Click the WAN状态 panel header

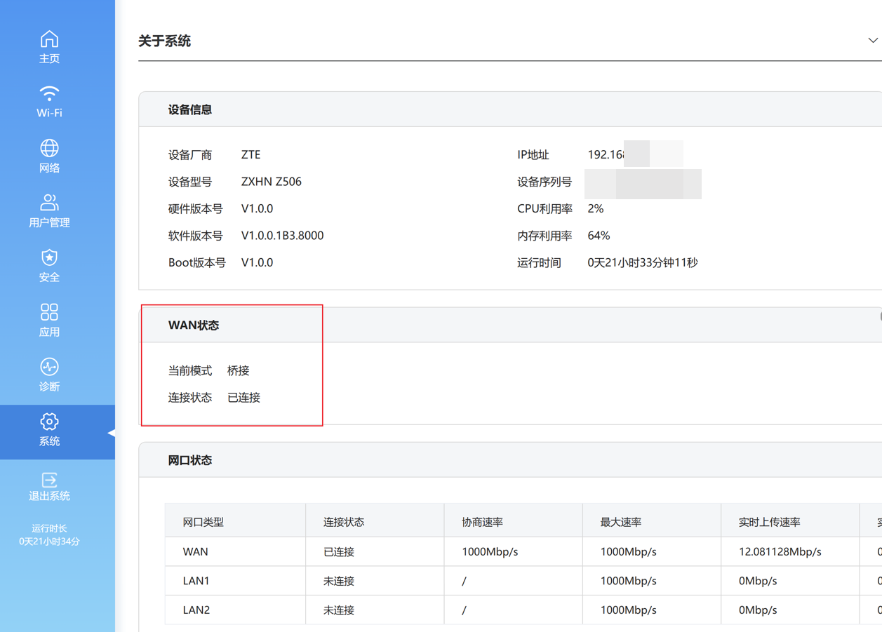[x=510, y=325]
